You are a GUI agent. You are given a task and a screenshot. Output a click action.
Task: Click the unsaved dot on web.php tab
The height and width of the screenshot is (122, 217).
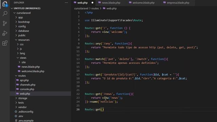coord(92,3)
